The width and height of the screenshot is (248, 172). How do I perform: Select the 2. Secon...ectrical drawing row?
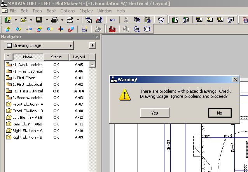(x=47, y=97)
